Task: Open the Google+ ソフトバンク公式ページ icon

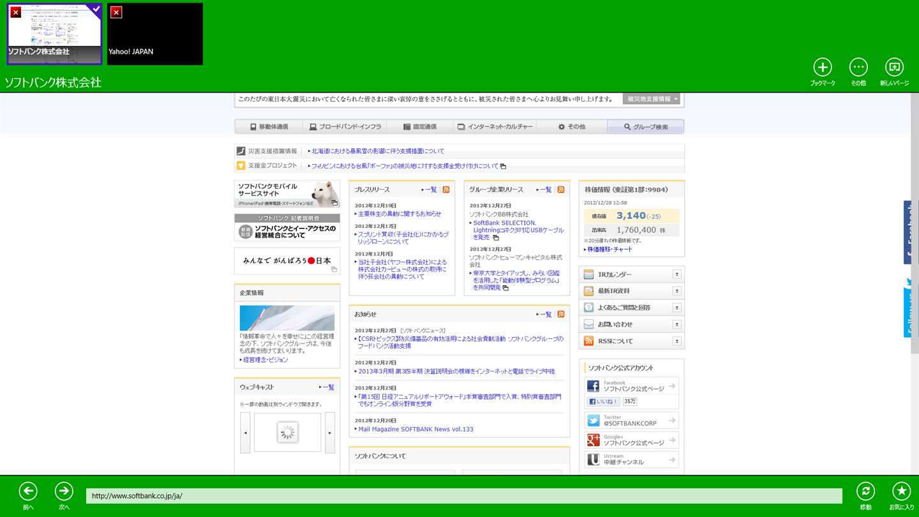Action: click(x=594, y=440)
